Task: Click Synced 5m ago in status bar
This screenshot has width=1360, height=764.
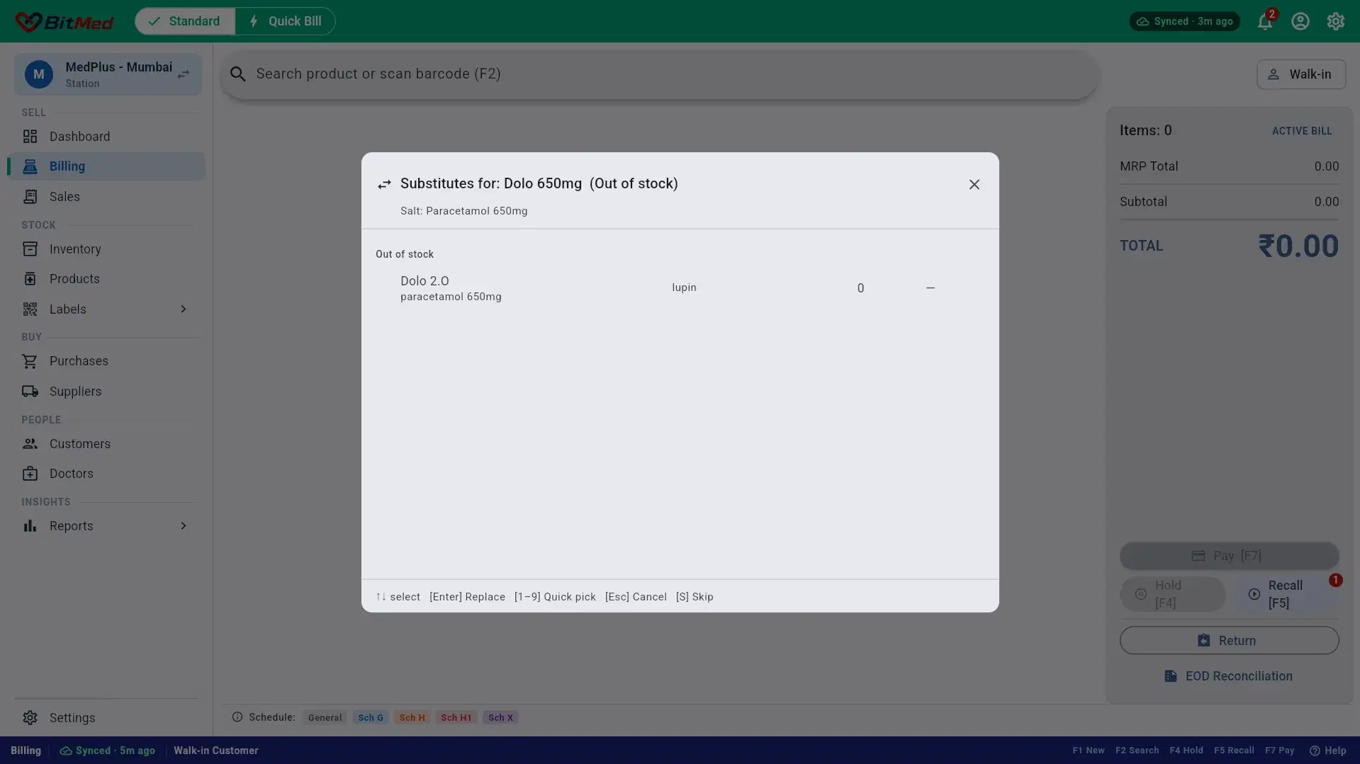Action: (x=107, y=751)
